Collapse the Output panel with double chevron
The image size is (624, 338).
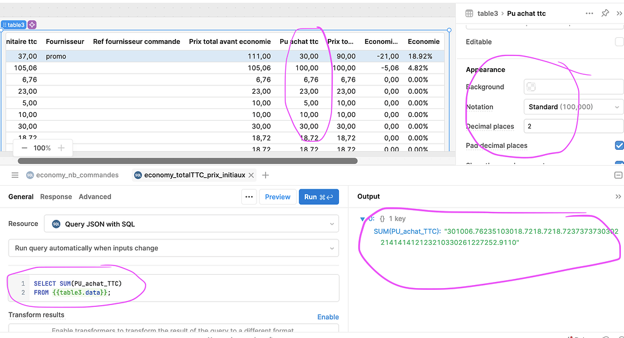(619, 197)
